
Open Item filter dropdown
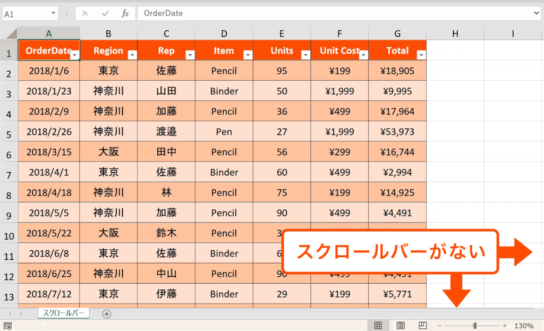(x=248, y=55)
